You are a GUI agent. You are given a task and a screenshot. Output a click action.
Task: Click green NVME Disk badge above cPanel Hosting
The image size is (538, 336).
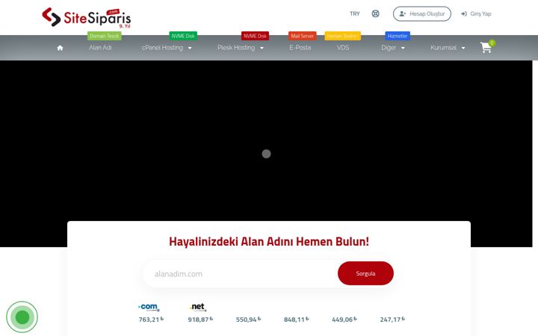[x=183, y=36]
